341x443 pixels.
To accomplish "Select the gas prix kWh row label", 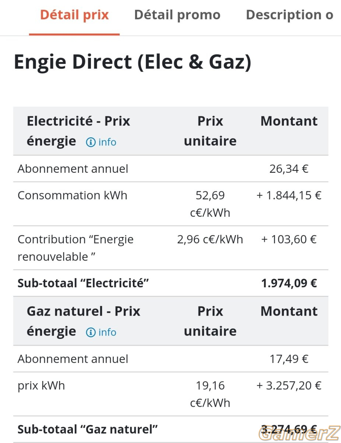I will (41, 385).
